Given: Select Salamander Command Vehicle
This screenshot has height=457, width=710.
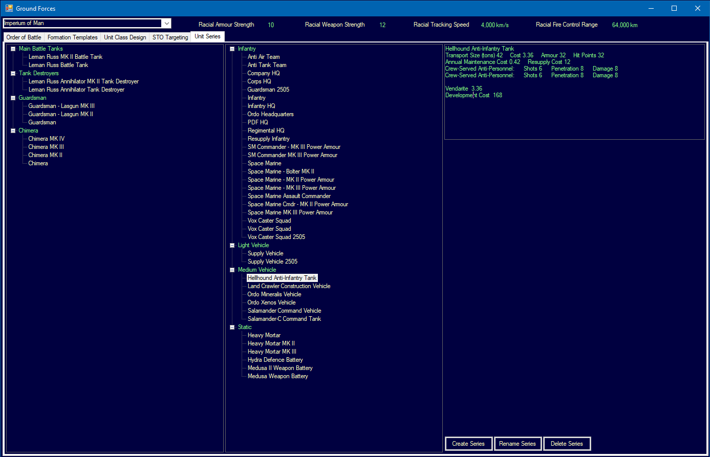Looking at the screenshot, I should (285, 311).
